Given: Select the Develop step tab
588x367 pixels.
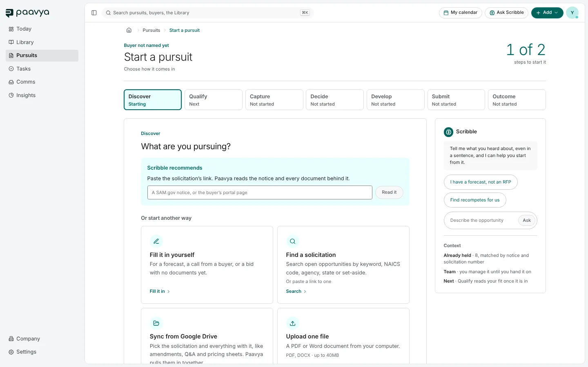Looking at the screenshot, I should pos(396,100).
